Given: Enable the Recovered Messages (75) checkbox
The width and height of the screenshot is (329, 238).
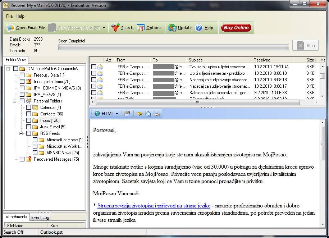Looking at the screenshot, I should [x=22, y=159].
